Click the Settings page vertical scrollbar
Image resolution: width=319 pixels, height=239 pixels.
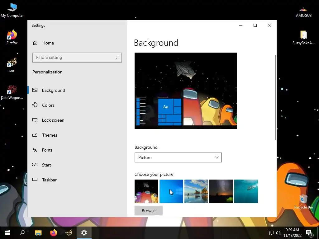click(276, 97)
